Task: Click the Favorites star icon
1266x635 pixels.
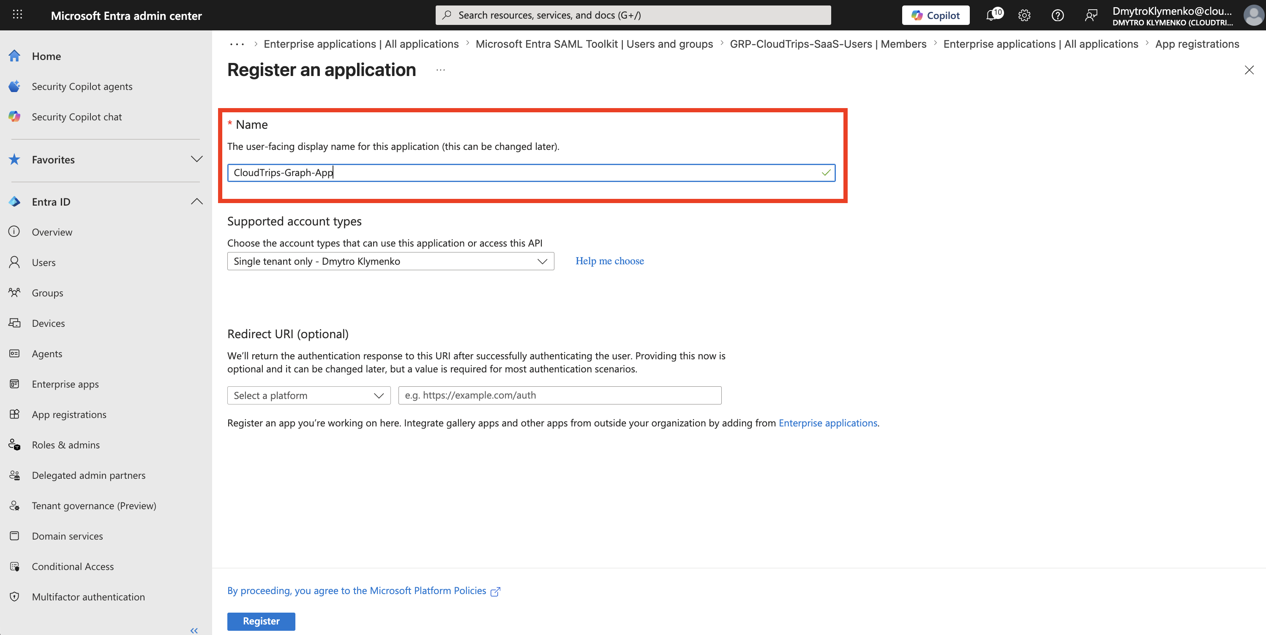Action: (15, 160)
